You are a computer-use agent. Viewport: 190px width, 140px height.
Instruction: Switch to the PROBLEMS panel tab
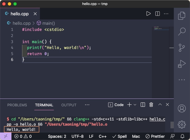pos(17,105)
